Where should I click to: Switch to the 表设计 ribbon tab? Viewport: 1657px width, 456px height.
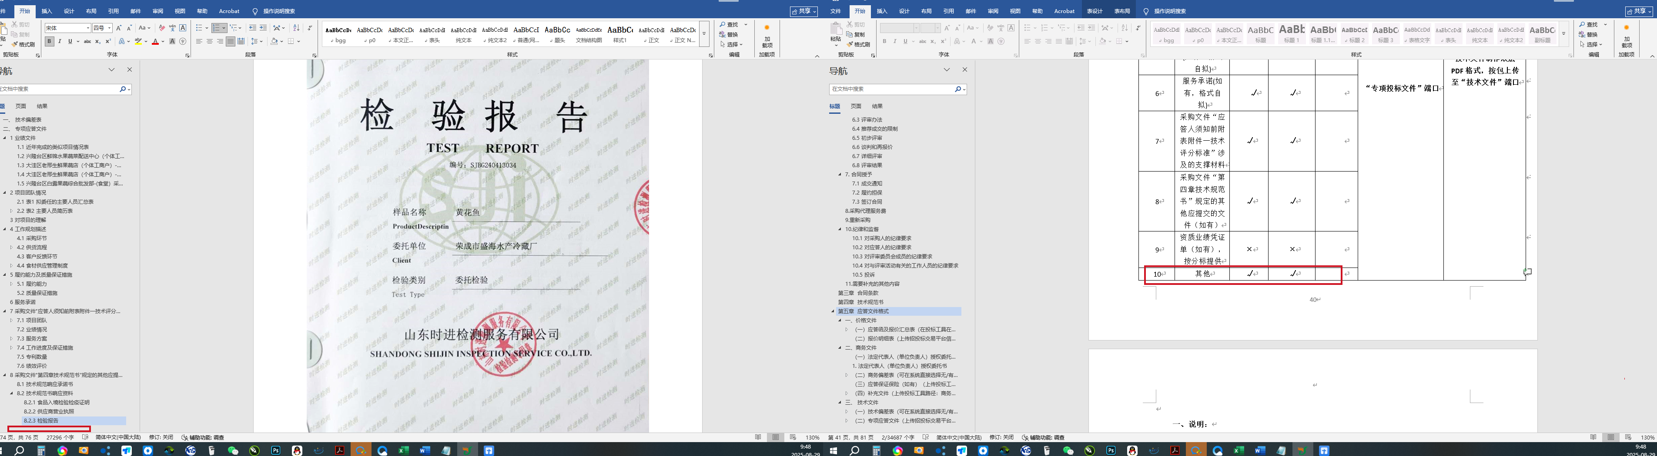1094,11
